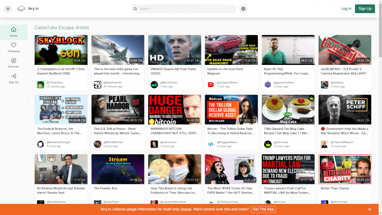Open the fighter jet indie game thumbnail
382x215 pixels.
(118, 50)
